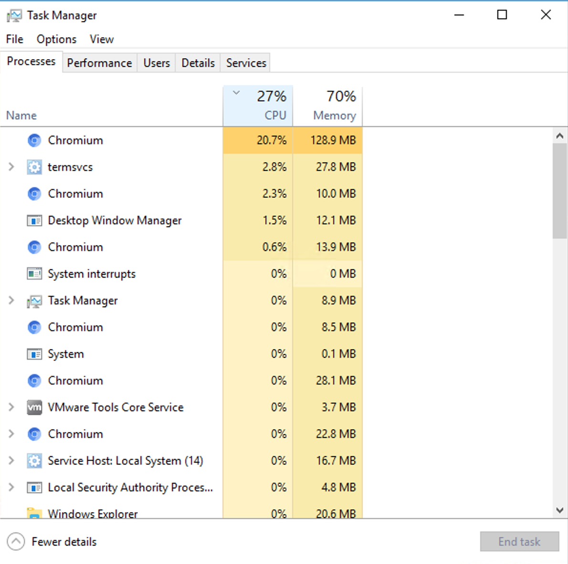Click the 27.8 MB memory cell
568x564 pixels.
coord(327,167)
